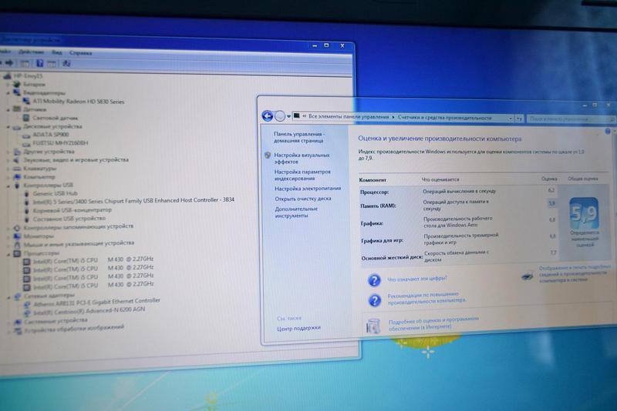Open the 'Действие' menu in Device Manager
The height and width of the screenshot is (411, 617).
32,52
